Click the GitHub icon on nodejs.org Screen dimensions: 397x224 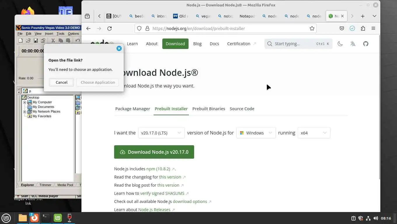pos(366,44)
